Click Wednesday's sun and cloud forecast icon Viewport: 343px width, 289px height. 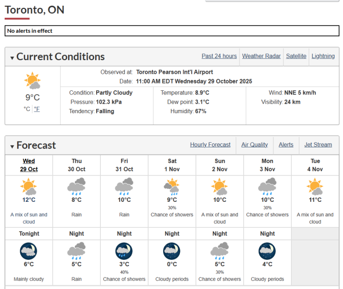(x=29, y=186)
